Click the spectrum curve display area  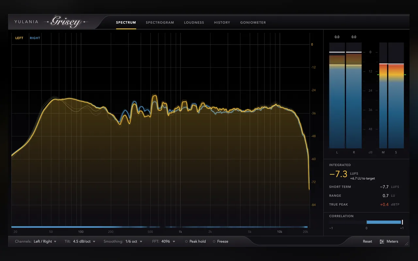160,129
